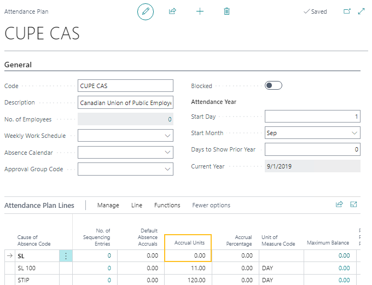
Task: Click SL row empty Unit of Measure cell
Action: (281, 255)
